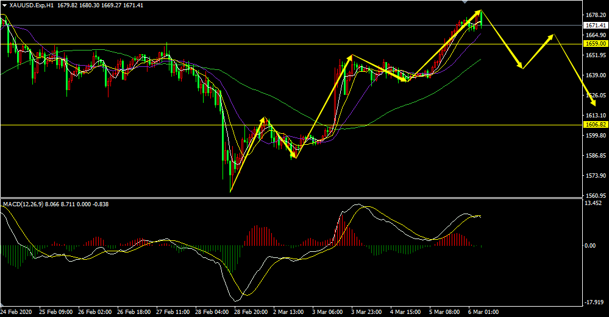Viewport: 609px width, 317px height.
Task: Click the 13.452 value on MACD scale
Action: [x=594, y=203]
